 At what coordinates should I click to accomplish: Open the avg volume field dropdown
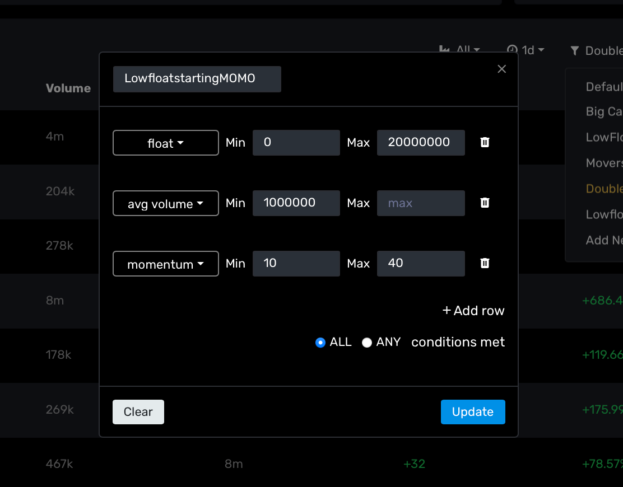point(165,203)
